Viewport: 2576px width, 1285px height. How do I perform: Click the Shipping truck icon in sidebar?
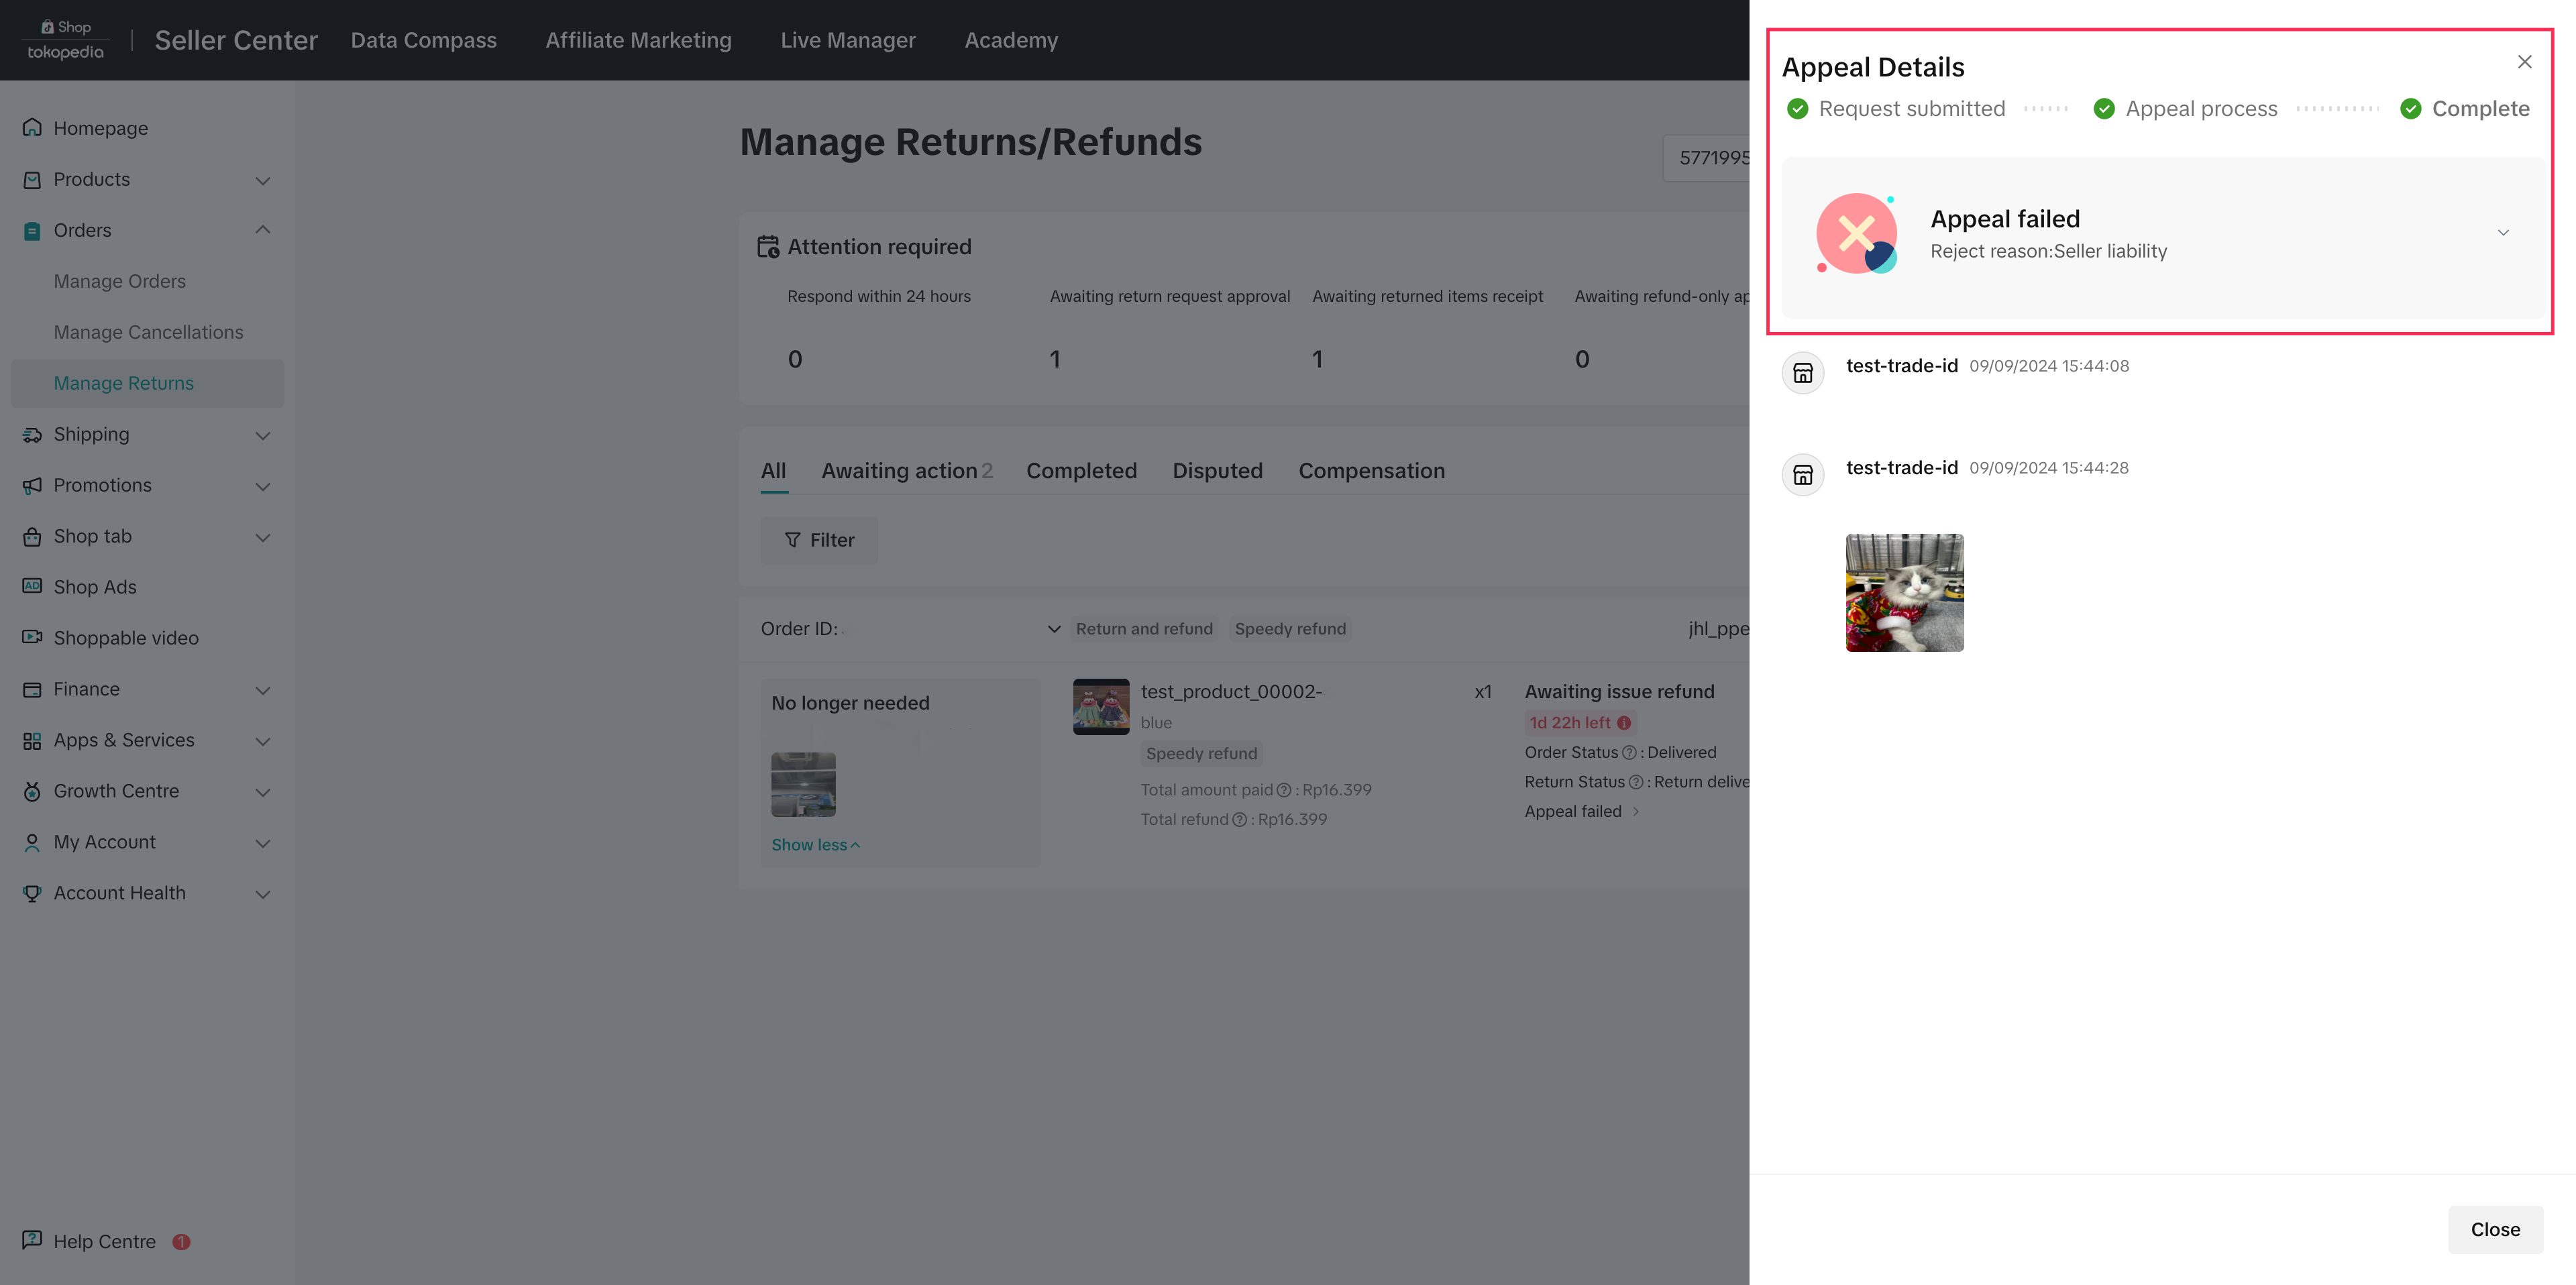[x=32, y=434]
